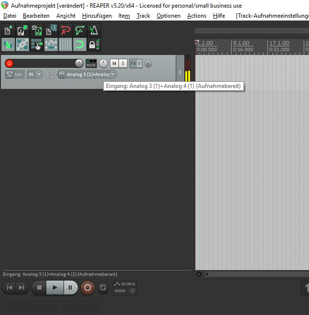Open GLOBAL automation override none dropdown
309x315 pixels.
(x=125, y=291)
